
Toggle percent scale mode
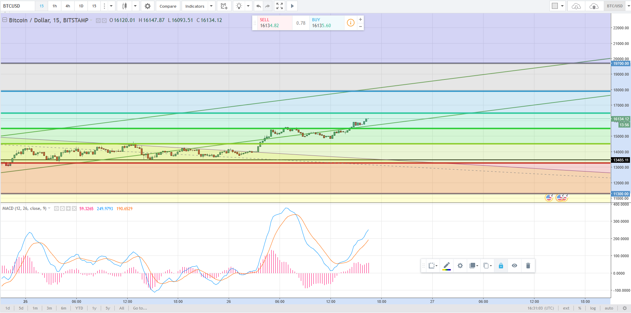pos(580,308)
